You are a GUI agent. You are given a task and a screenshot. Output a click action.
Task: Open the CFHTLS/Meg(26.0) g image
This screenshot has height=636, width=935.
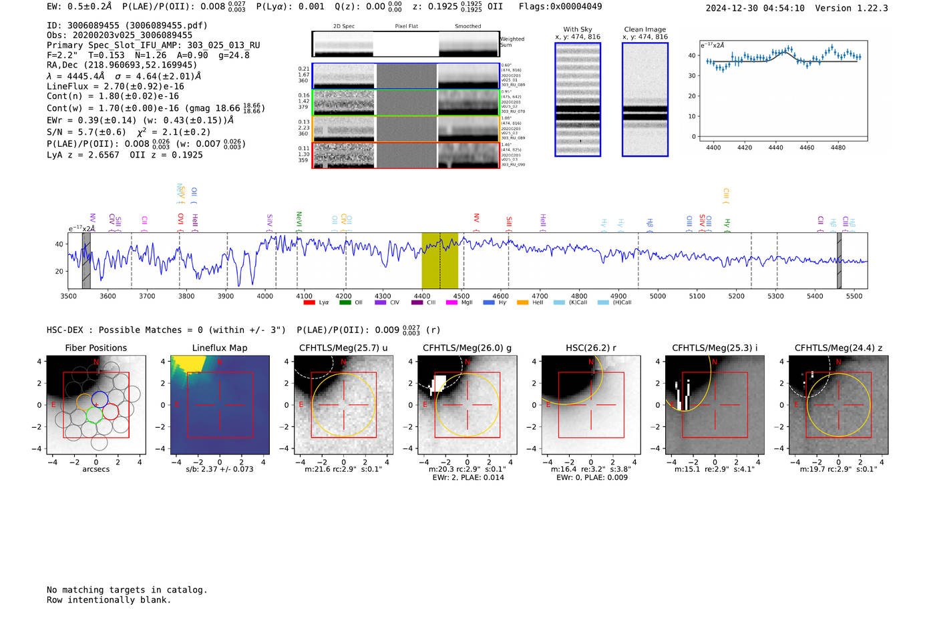coord(467,405)
